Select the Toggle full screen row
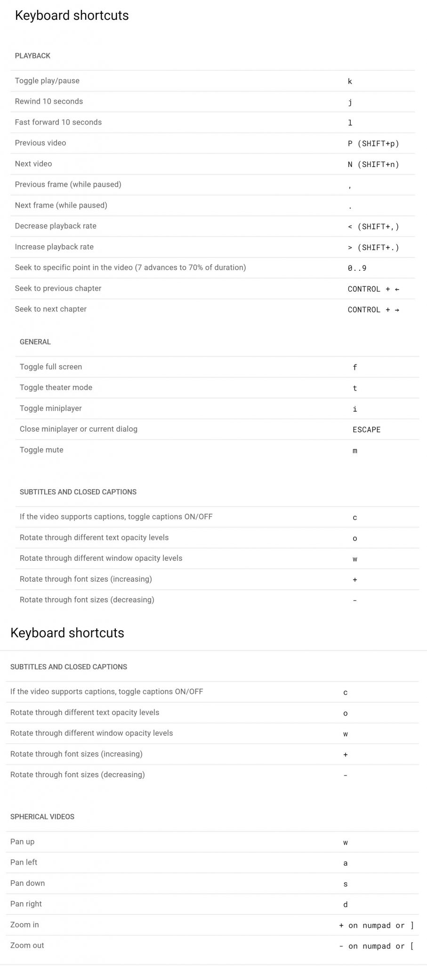The height and width of the screenshot is (966, 427). (x=51, y=367)
